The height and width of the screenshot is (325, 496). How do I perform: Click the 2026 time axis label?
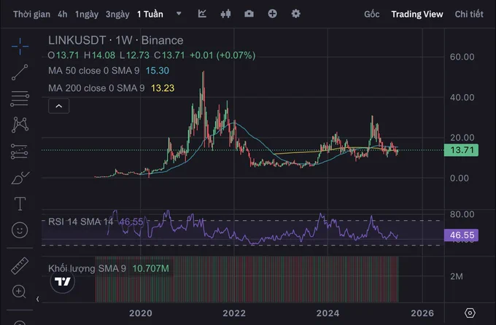point(422,313)
